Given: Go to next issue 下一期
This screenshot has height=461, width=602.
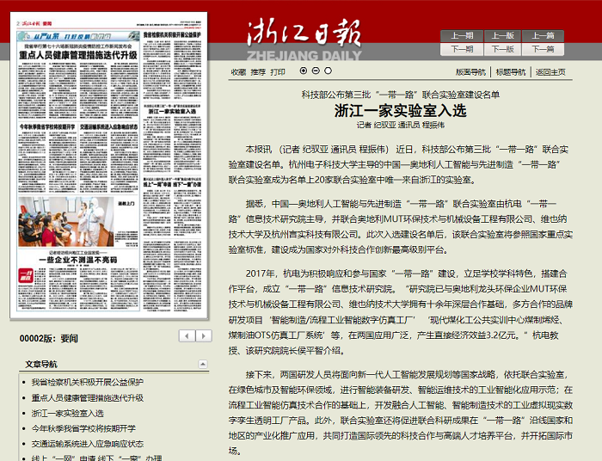Looking at the screenshot, I should pos(462,49).
